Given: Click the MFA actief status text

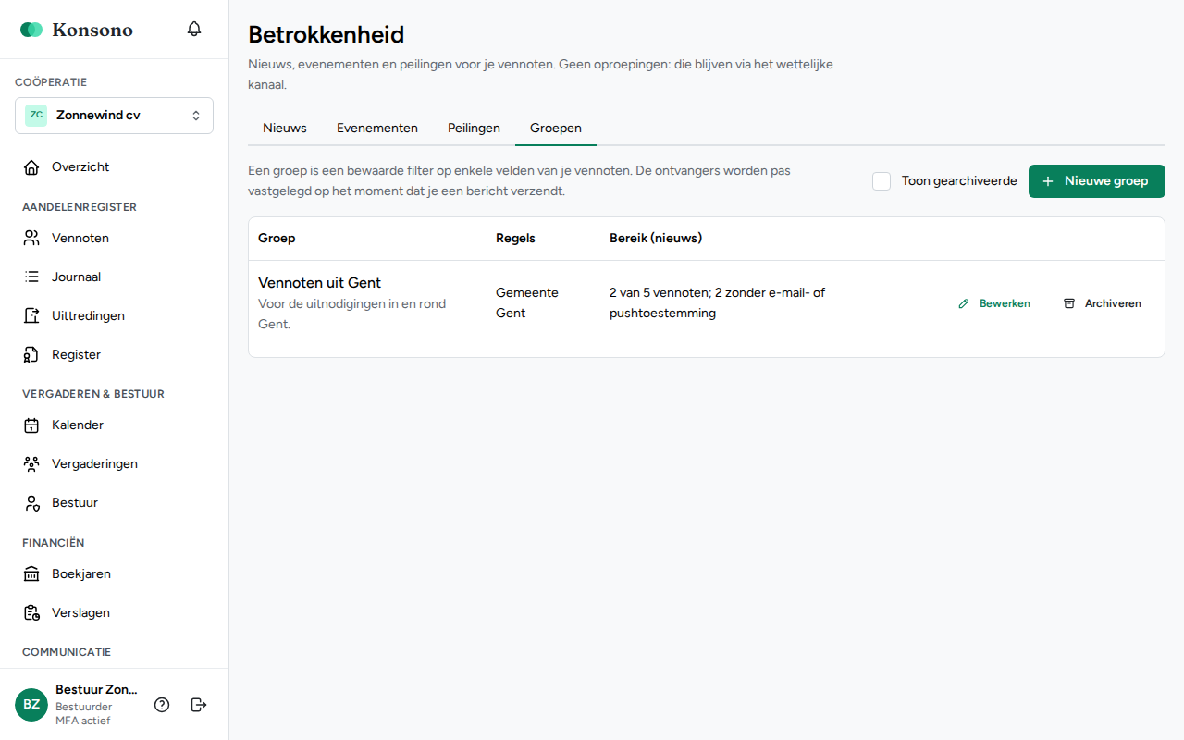Looking at the screenshot, I should pos(83,721).
